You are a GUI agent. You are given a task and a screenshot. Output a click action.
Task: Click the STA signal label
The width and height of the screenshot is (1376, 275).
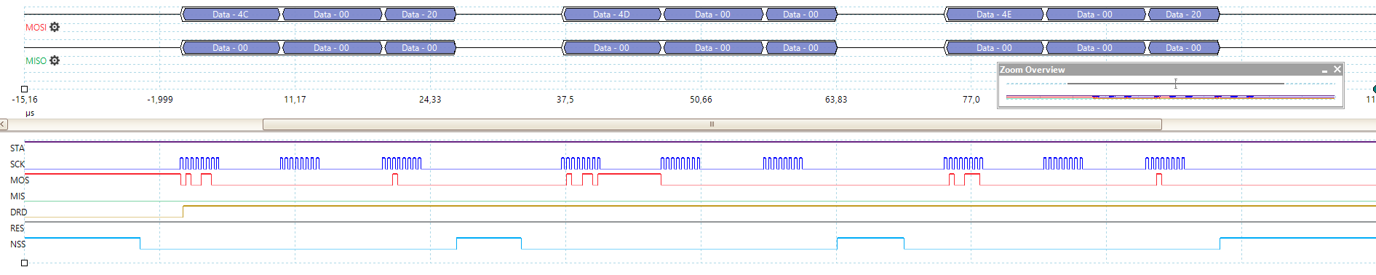pos(17,148)
